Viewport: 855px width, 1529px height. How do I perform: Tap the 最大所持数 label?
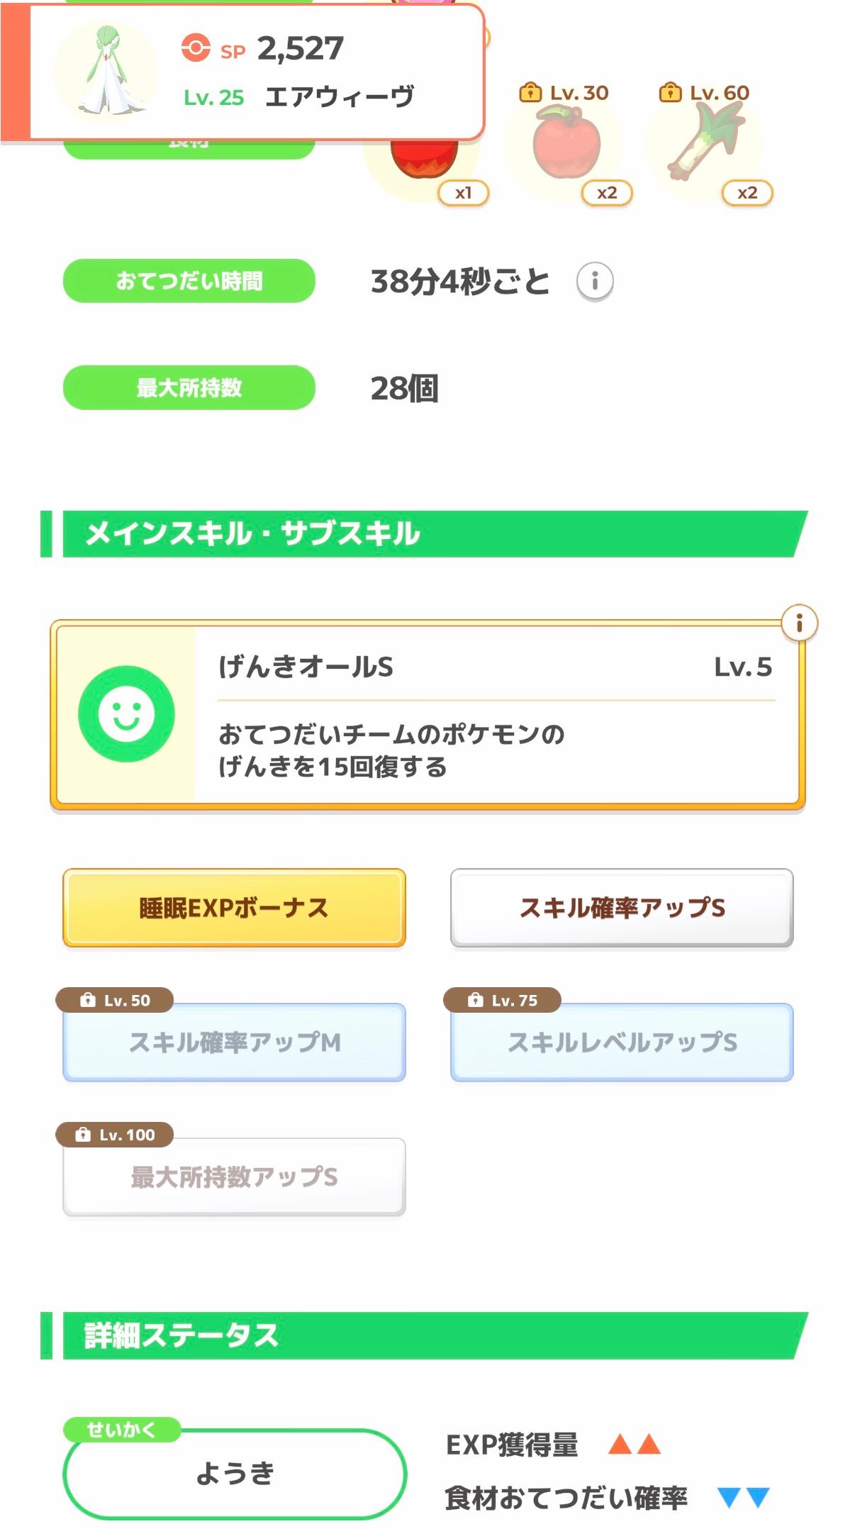[189, 388]
